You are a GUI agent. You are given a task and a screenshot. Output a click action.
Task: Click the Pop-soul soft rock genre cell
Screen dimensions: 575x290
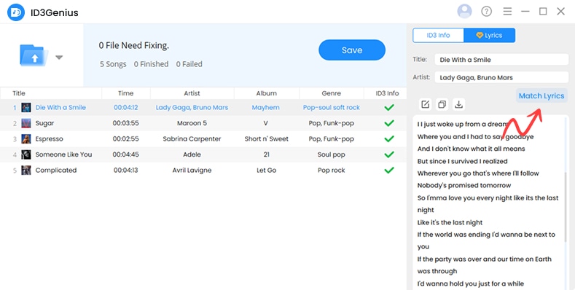(x=331, y=107)
